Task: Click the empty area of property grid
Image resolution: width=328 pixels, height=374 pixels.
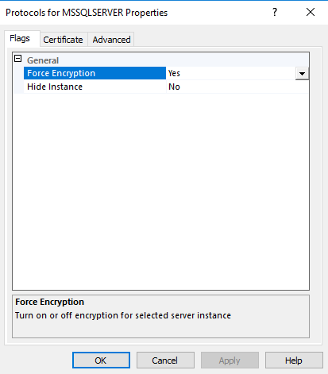Action: point(160,191)
